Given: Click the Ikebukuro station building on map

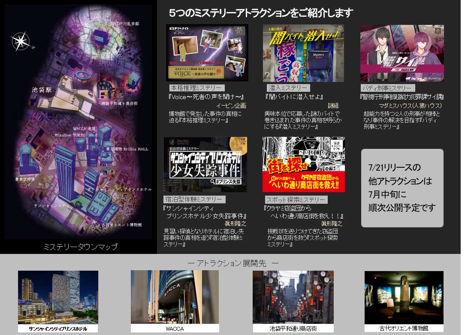Looking at the screenshot, I should [66, 98].
